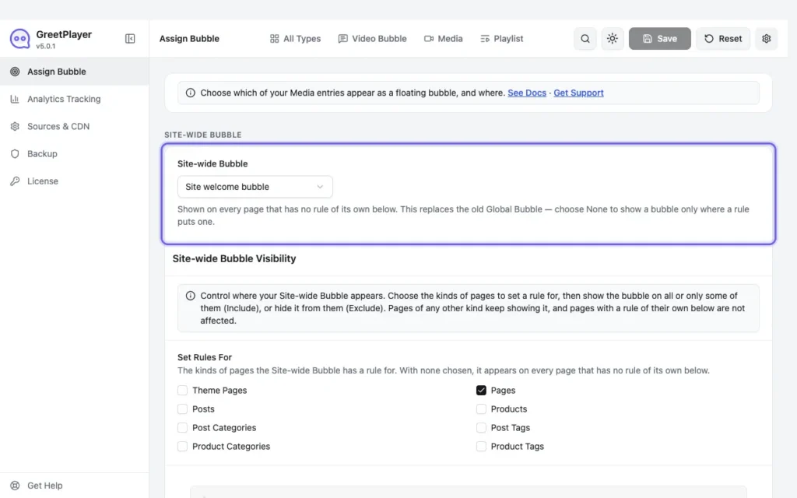Enable the Product Categories checkbox

click(x=182, y=447)
